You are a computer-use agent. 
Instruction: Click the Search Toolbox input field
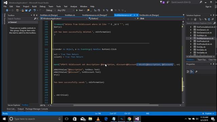tap(20, 19)
